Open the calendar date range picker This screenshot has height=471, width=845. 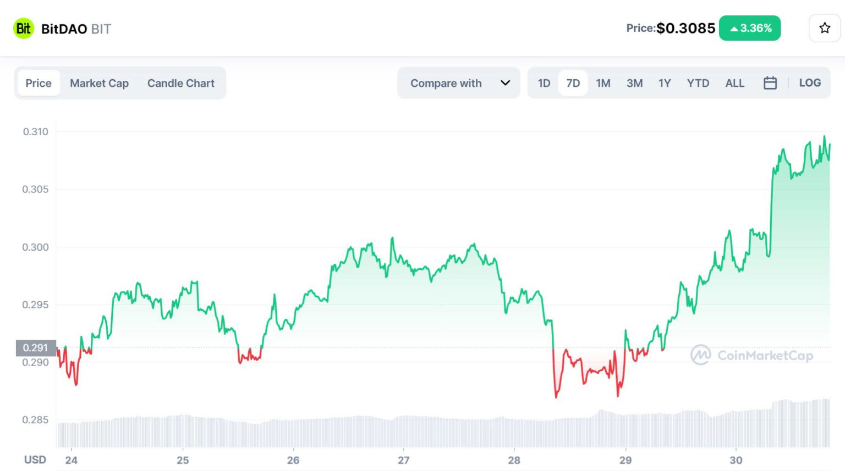(x=770, y=83)
